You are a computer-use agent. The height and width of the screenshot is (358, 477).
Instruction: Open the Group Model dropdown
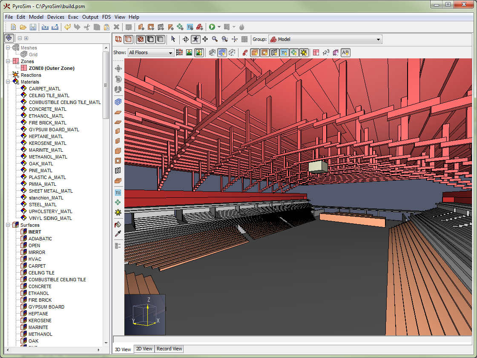click(325, 39)
